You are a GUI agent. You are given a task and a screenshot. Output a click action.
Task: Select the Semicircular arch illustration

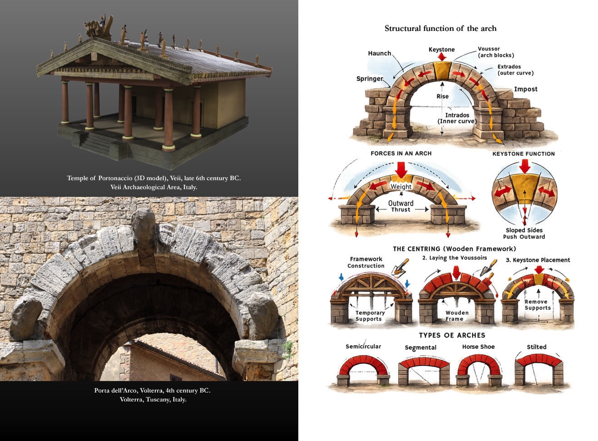pyautogui.click(x=363, y=370)
